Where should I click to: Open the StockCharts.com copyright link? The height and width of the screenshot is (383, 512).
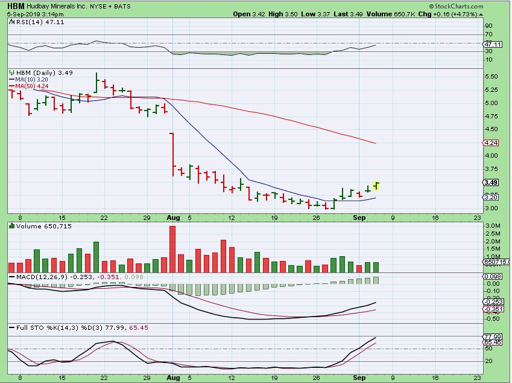(456, 6)
